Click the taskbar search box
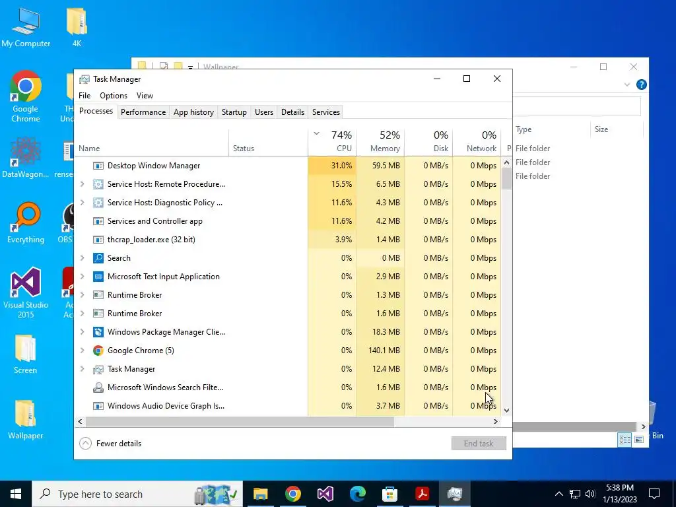Screen dimensions: 676x507 (x=137, y=494)
